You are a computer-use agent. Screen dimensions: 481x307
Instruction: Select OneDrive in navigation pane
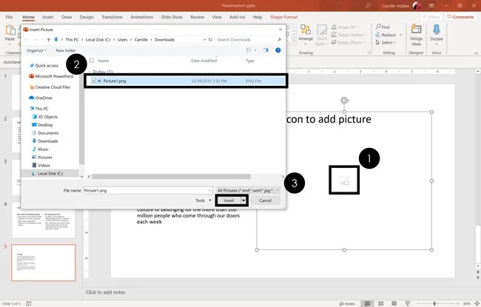click(41, 98)
